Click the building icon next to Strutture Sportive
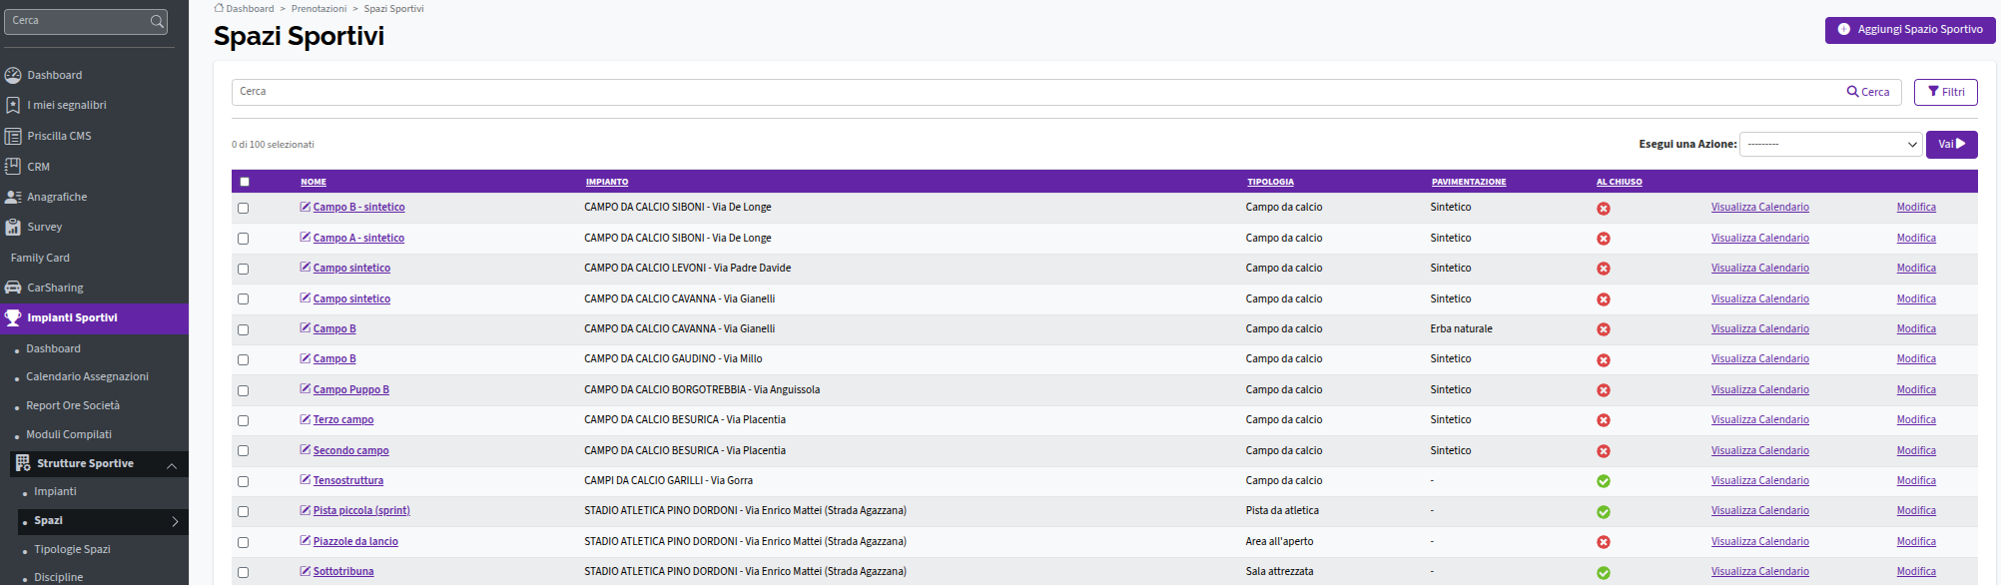2001x585 pixels. (x=23, y=463)
